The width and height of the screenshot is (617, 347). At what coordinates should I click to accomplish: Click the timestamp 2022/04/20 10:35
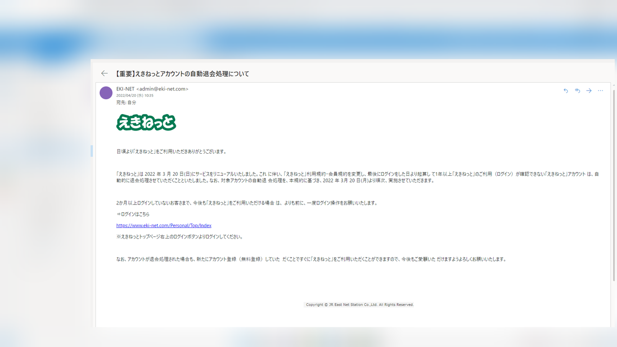pyautogui.click(x=135, y=96)
